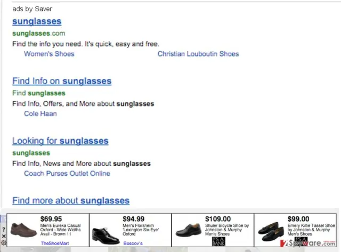Follow the Coach Purses Outlet Online sublink

pos(67,174)
